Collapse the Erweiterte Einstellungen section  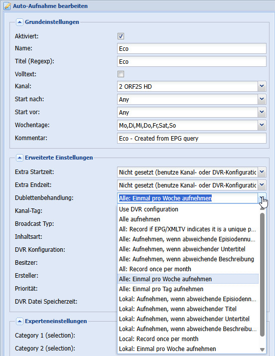click(19, 158)
